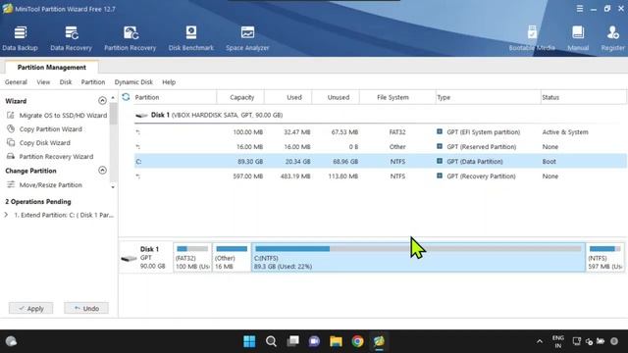Select the GPT Reserved Partition row
Image resolution: width=628 pixels, height=353 pixels.
pyautogui.click(x=380, y=147)
